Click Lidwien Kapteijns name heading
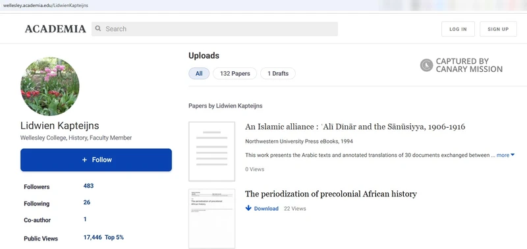This screenshot has width=527, height=249. coord(60,126)
